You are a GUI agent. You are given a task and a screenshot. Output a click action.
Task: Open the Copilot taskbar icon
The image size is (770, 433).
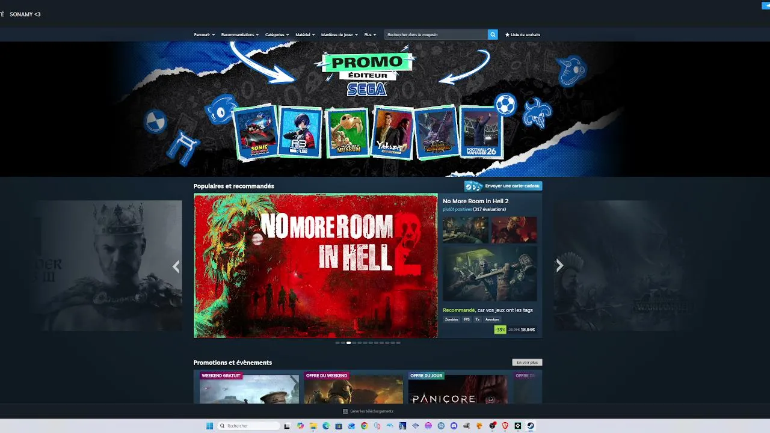pos(300,426)
